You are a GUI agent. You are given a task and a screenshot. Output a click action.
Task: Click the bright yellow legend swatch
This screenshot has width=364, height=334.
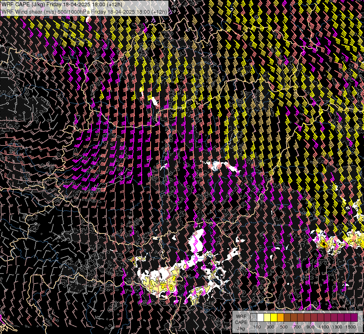(x=274, y=317)
